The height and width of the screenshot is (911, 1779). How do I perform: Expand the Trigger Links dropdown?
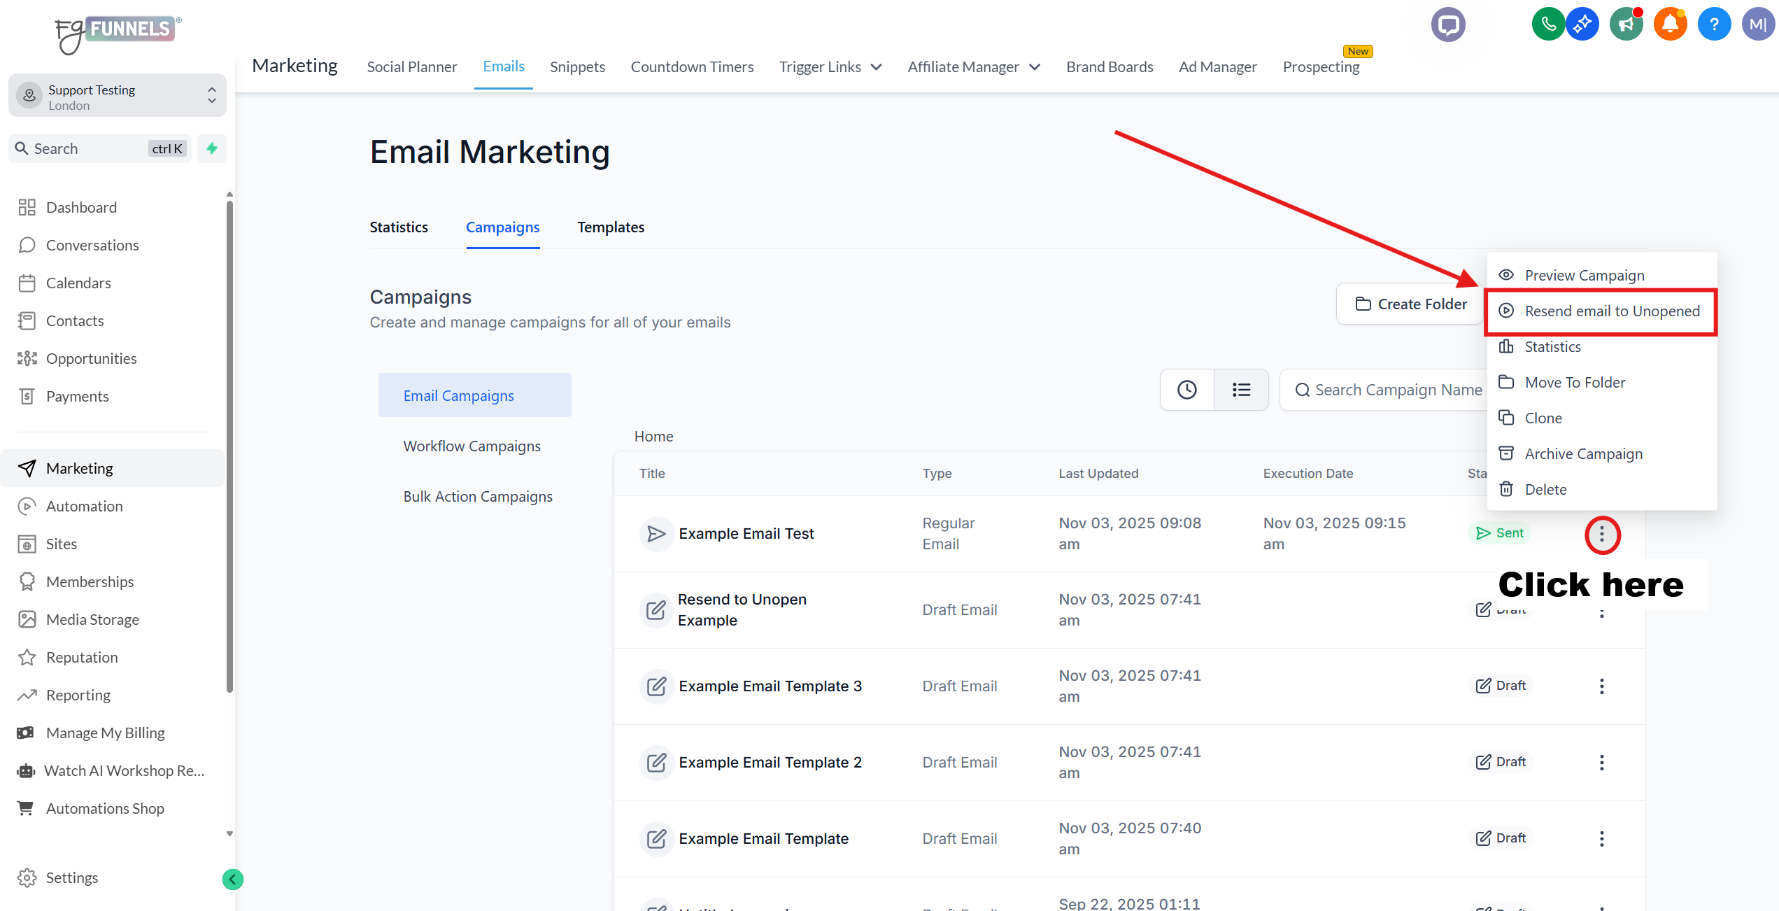[830, 67]
